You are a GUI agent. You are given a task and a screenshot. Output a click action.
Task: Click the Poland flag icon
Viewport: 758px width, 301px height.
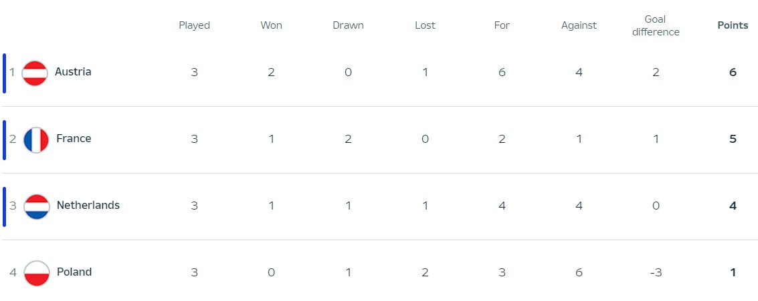tap(36, 273)
